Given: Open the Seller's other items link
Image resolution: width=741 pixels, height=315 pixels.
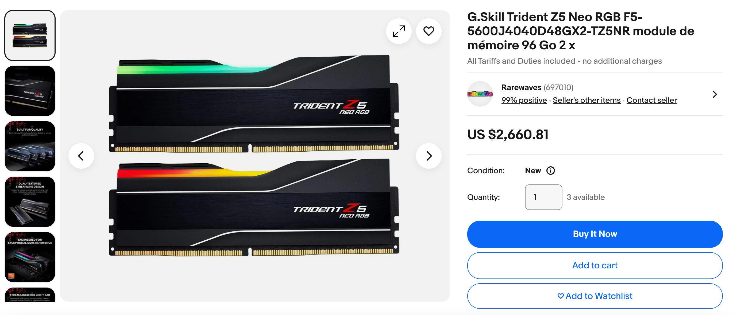Looking at the screenshot, I should point(586,100).
